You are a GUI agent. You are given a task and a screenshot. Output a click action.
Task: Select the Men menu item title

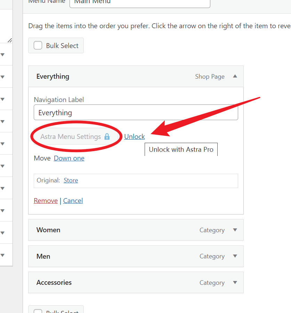coord(43,256)
